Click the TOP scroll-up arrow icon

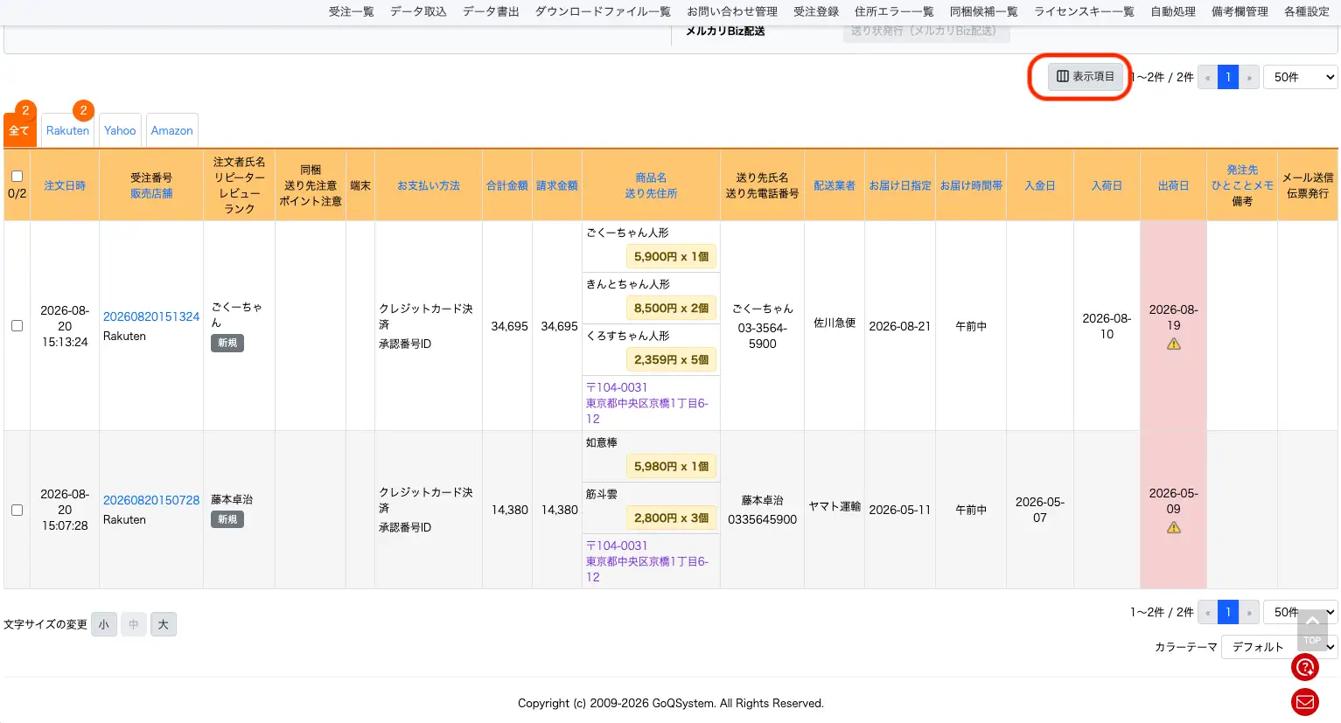pyautogui.click(x=1312, y=628)
